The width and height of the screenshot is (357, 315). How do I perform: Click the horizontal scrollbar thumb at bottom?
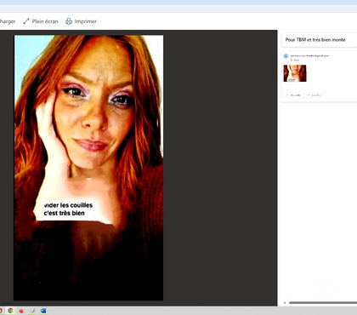click(323, 303)
